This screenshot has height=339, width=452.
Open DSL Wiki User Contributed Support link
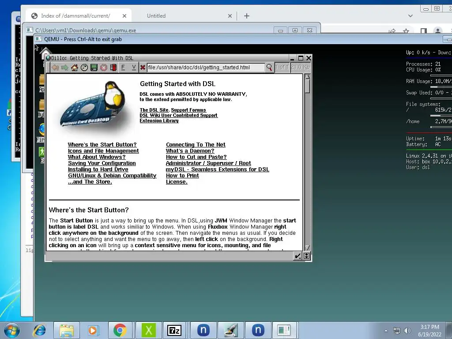click(x=179, y=115)
